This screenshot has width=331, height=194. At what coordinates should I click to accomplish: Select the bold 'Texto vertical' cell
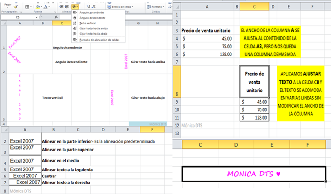[x=52, y=98]
